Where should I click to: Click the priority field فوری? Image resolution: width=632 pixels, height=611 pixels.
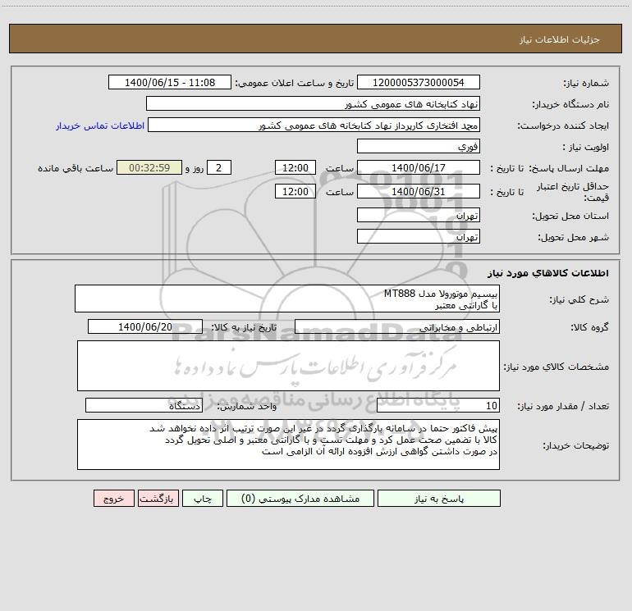tap(419, 146)
